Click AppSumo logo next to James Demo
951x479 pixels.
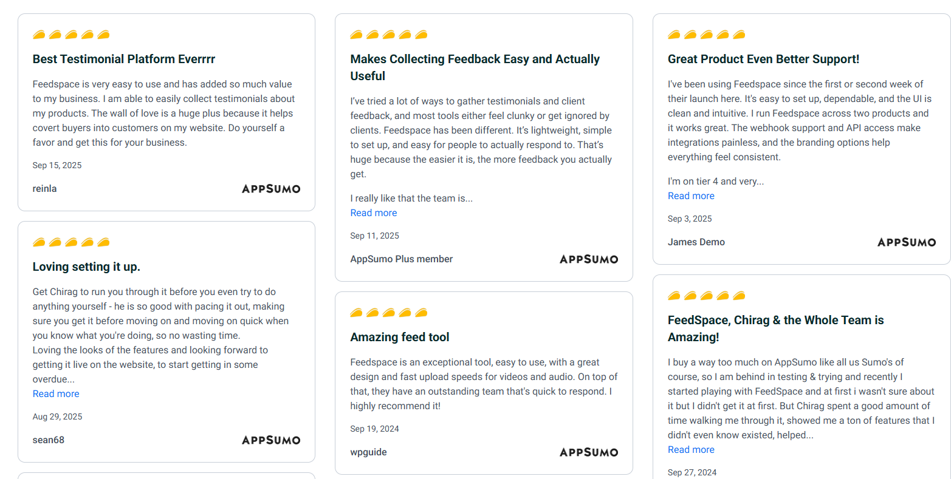(x=906, y=242)
